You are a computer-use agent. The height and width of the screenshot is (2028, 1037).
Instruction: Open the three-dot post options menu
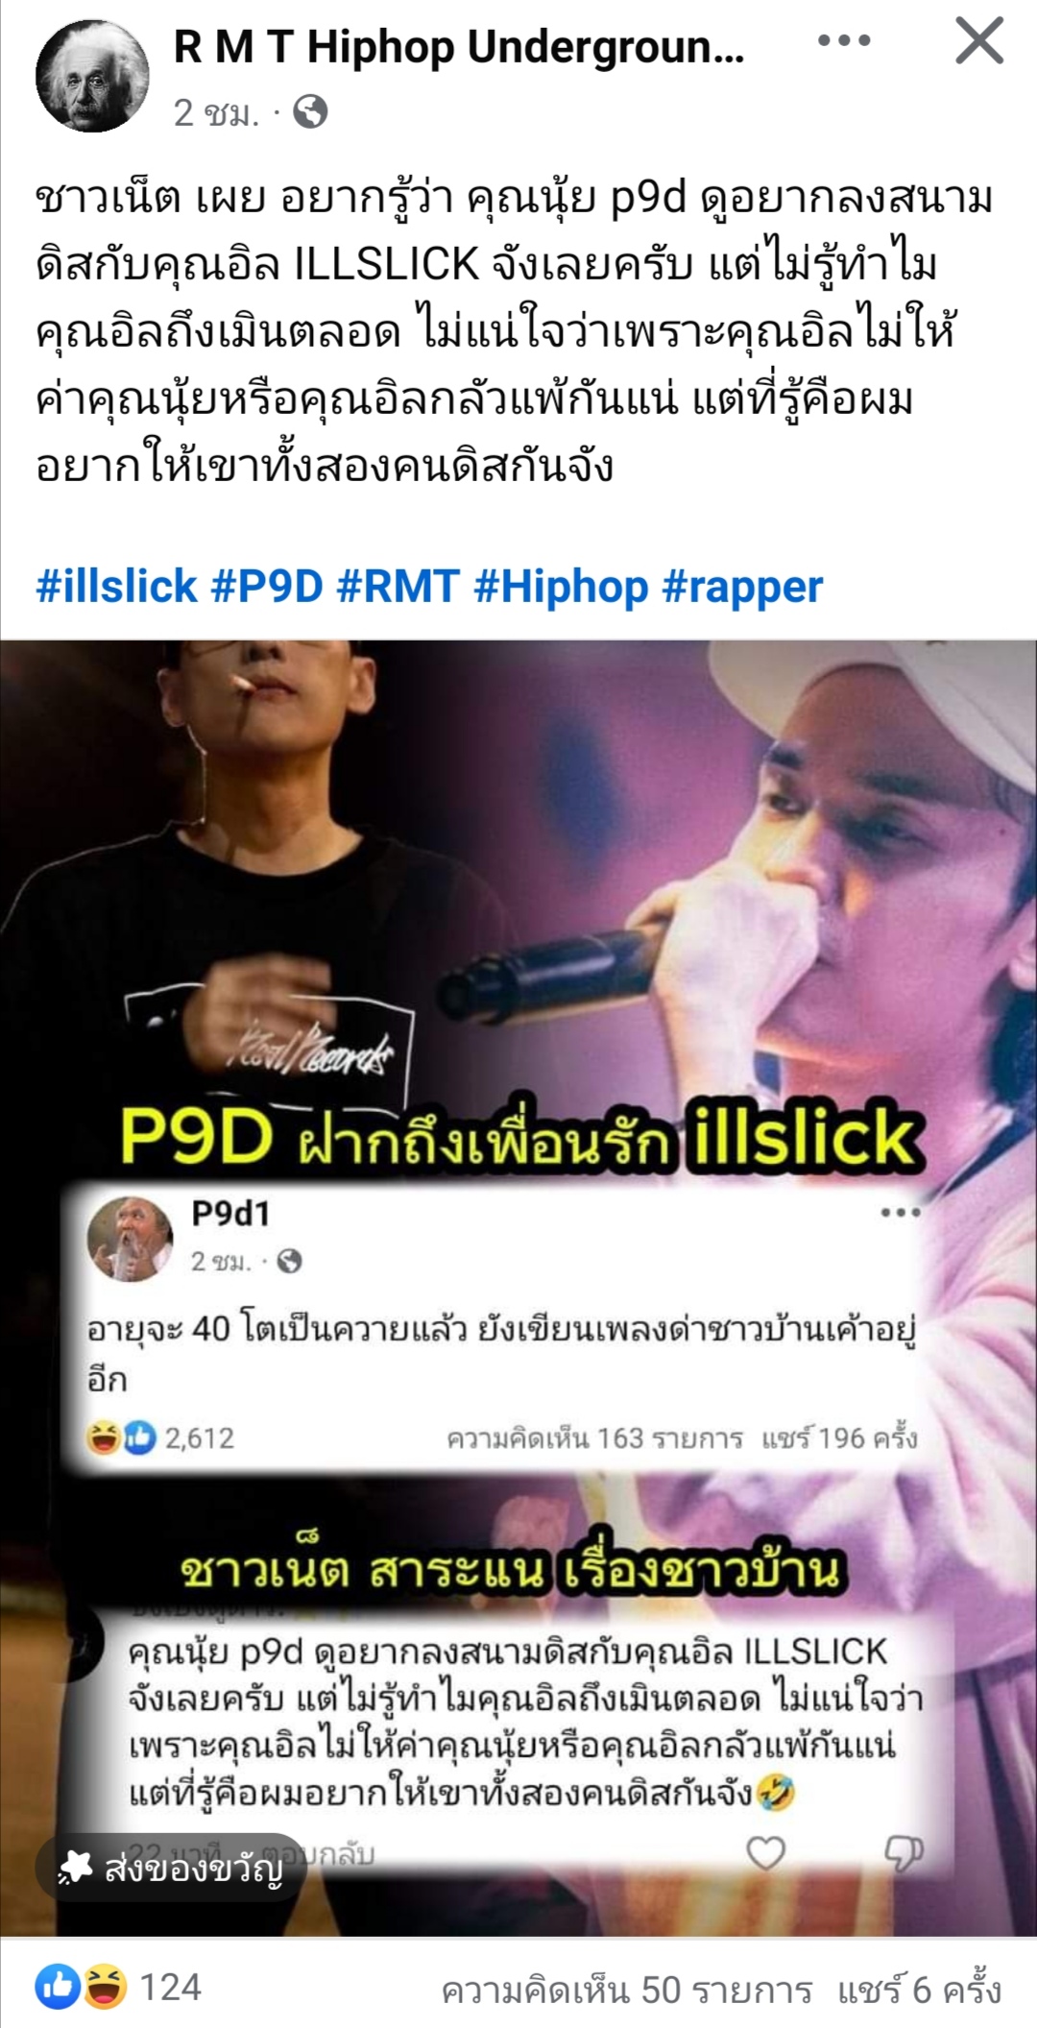[x=844, y=41]
